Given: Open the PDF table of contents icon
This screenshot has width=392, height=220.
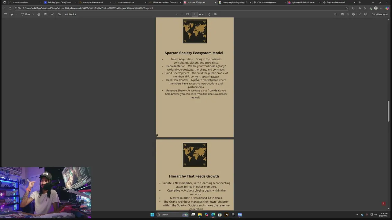Looking at the screenshot, I should tap(5, 14).
